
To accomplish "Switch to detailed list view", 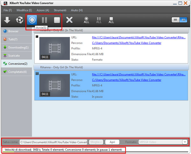I will coord(183,20).
